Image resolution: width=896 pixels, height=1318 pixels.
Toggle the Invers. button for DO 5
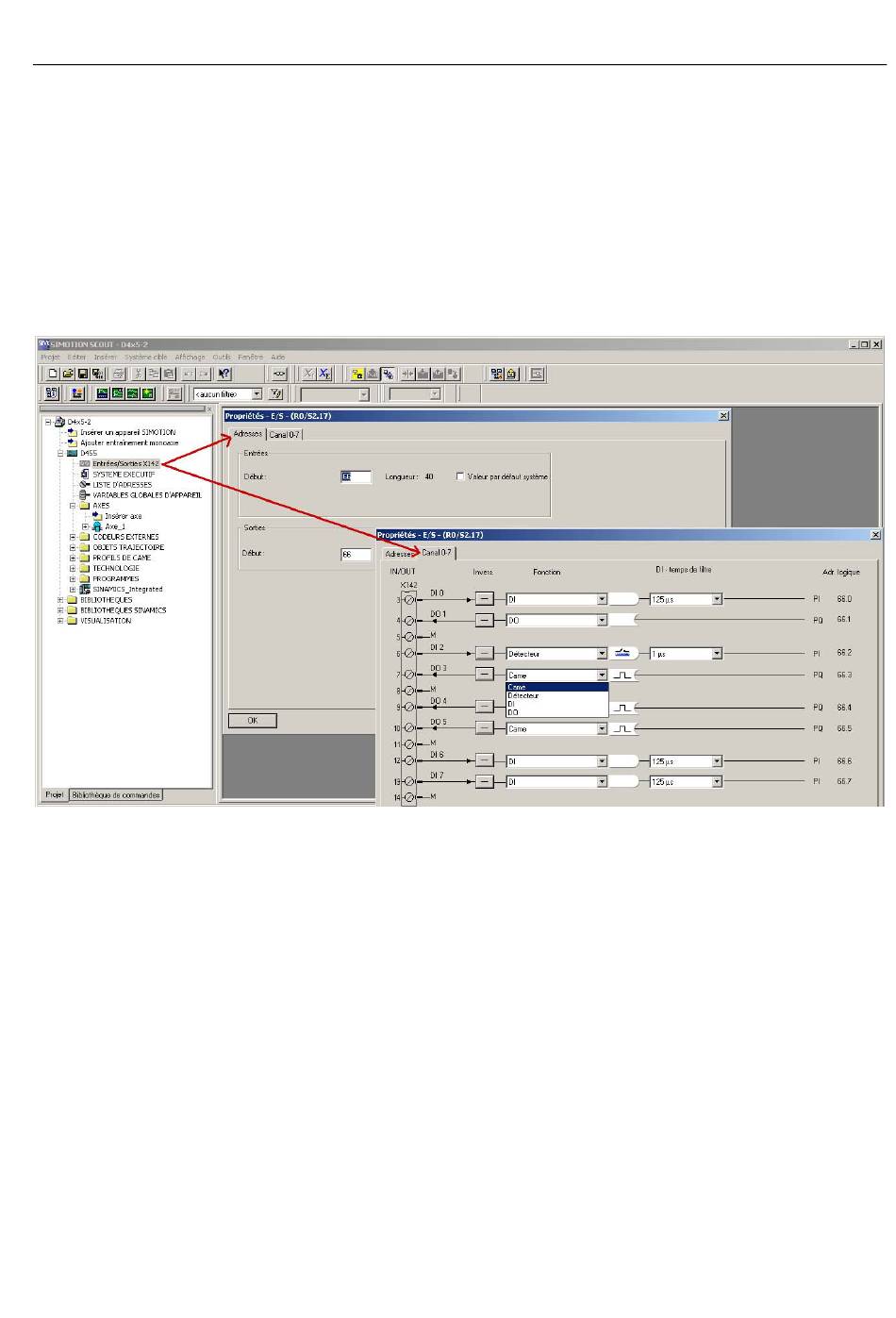pyautogui.click(x=484, y=728)
